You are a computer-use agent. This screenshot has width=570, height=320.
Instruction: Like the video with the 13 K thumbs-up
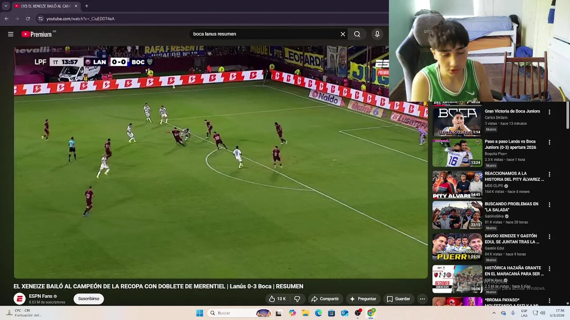tap(277, 299)
